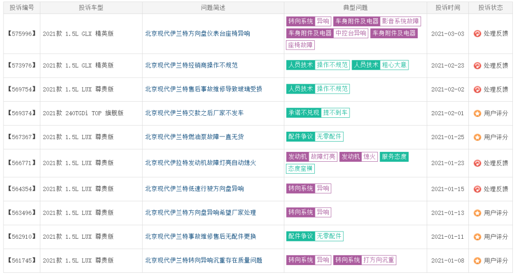Screen dimensions: 517x277
Task: Click the red status icon for complaint 566771
Action: (477, 163)
